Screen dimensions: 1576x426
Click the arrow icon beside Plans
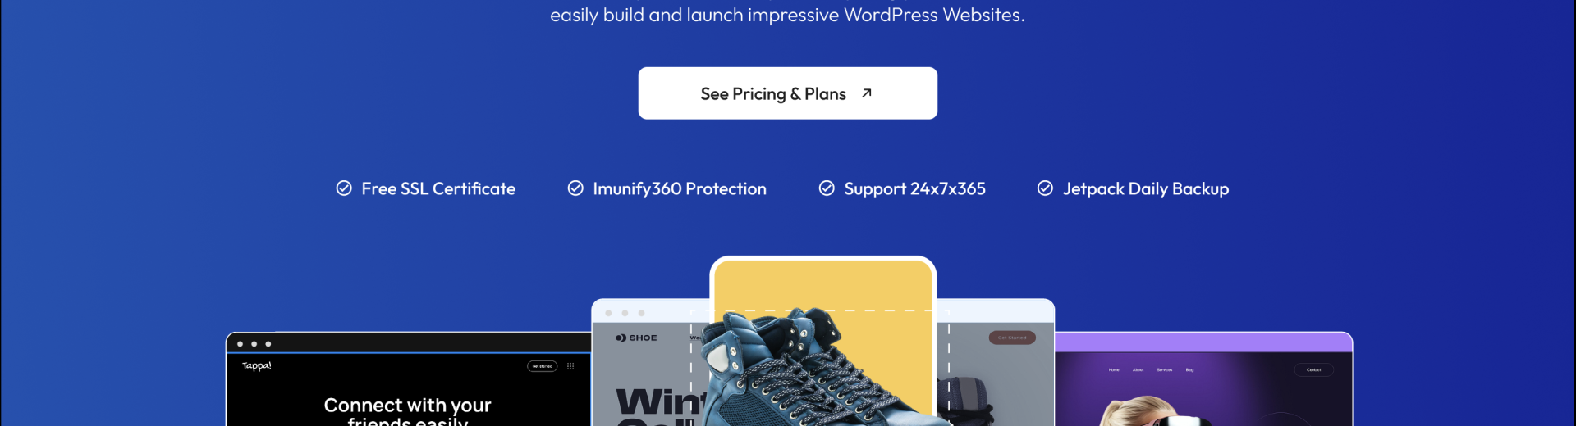click(866, 93)
